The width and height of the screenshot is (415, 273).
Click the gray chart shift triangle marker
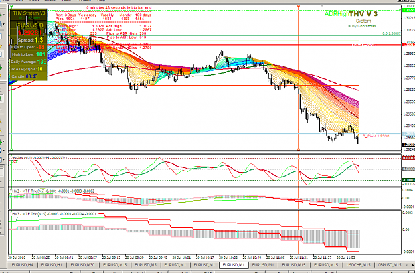pyautogui.click(x=322, y=5)
